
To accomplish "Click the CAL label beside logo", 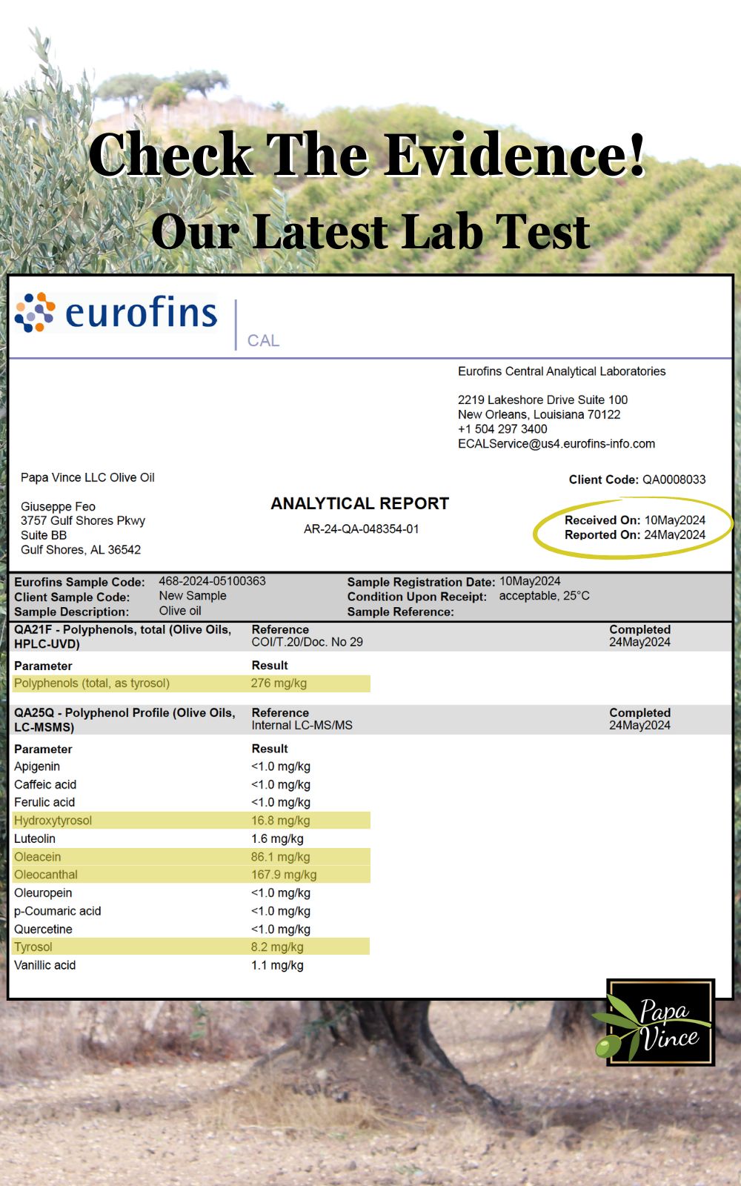I will tap(263, 340).
